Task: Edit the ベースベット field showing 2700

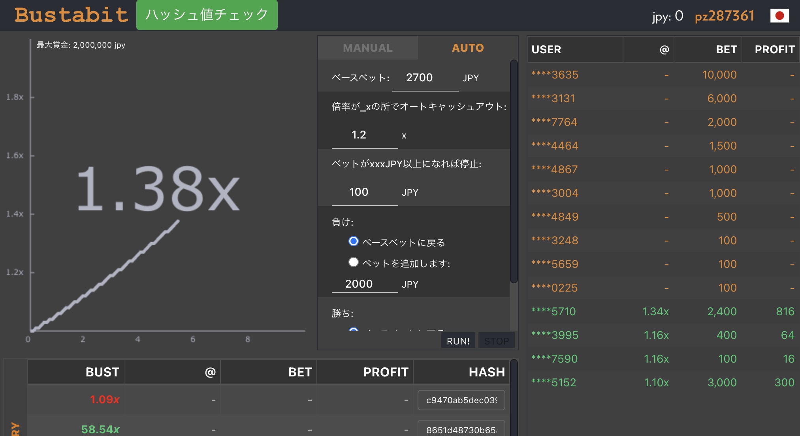Action: click(x=425, y=78)
